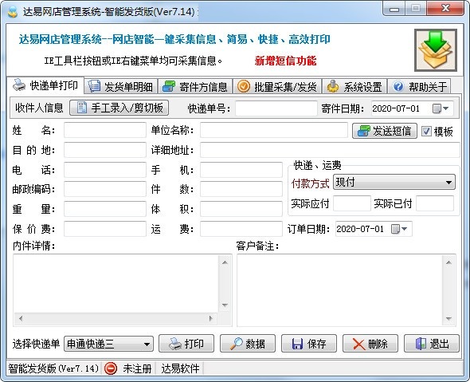Minimize the 达易网店管理系统 window
This screenshot has height=382, width=470.
tap(394, 9)
